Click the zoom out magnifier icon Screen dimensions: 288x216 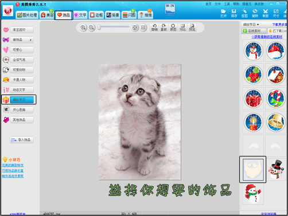click(91, 28)
